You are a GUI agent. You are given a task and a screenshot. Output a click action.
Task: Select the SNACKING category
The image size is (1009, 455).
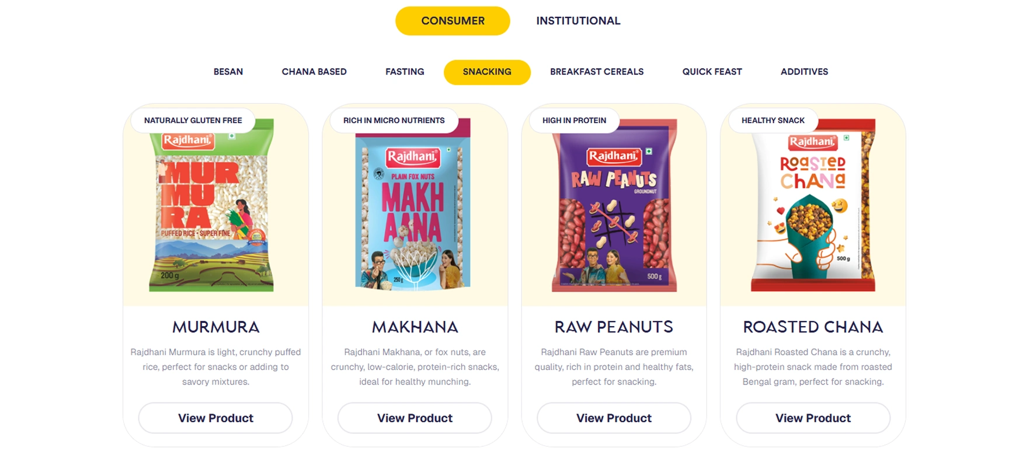click(x=486, y=72)
